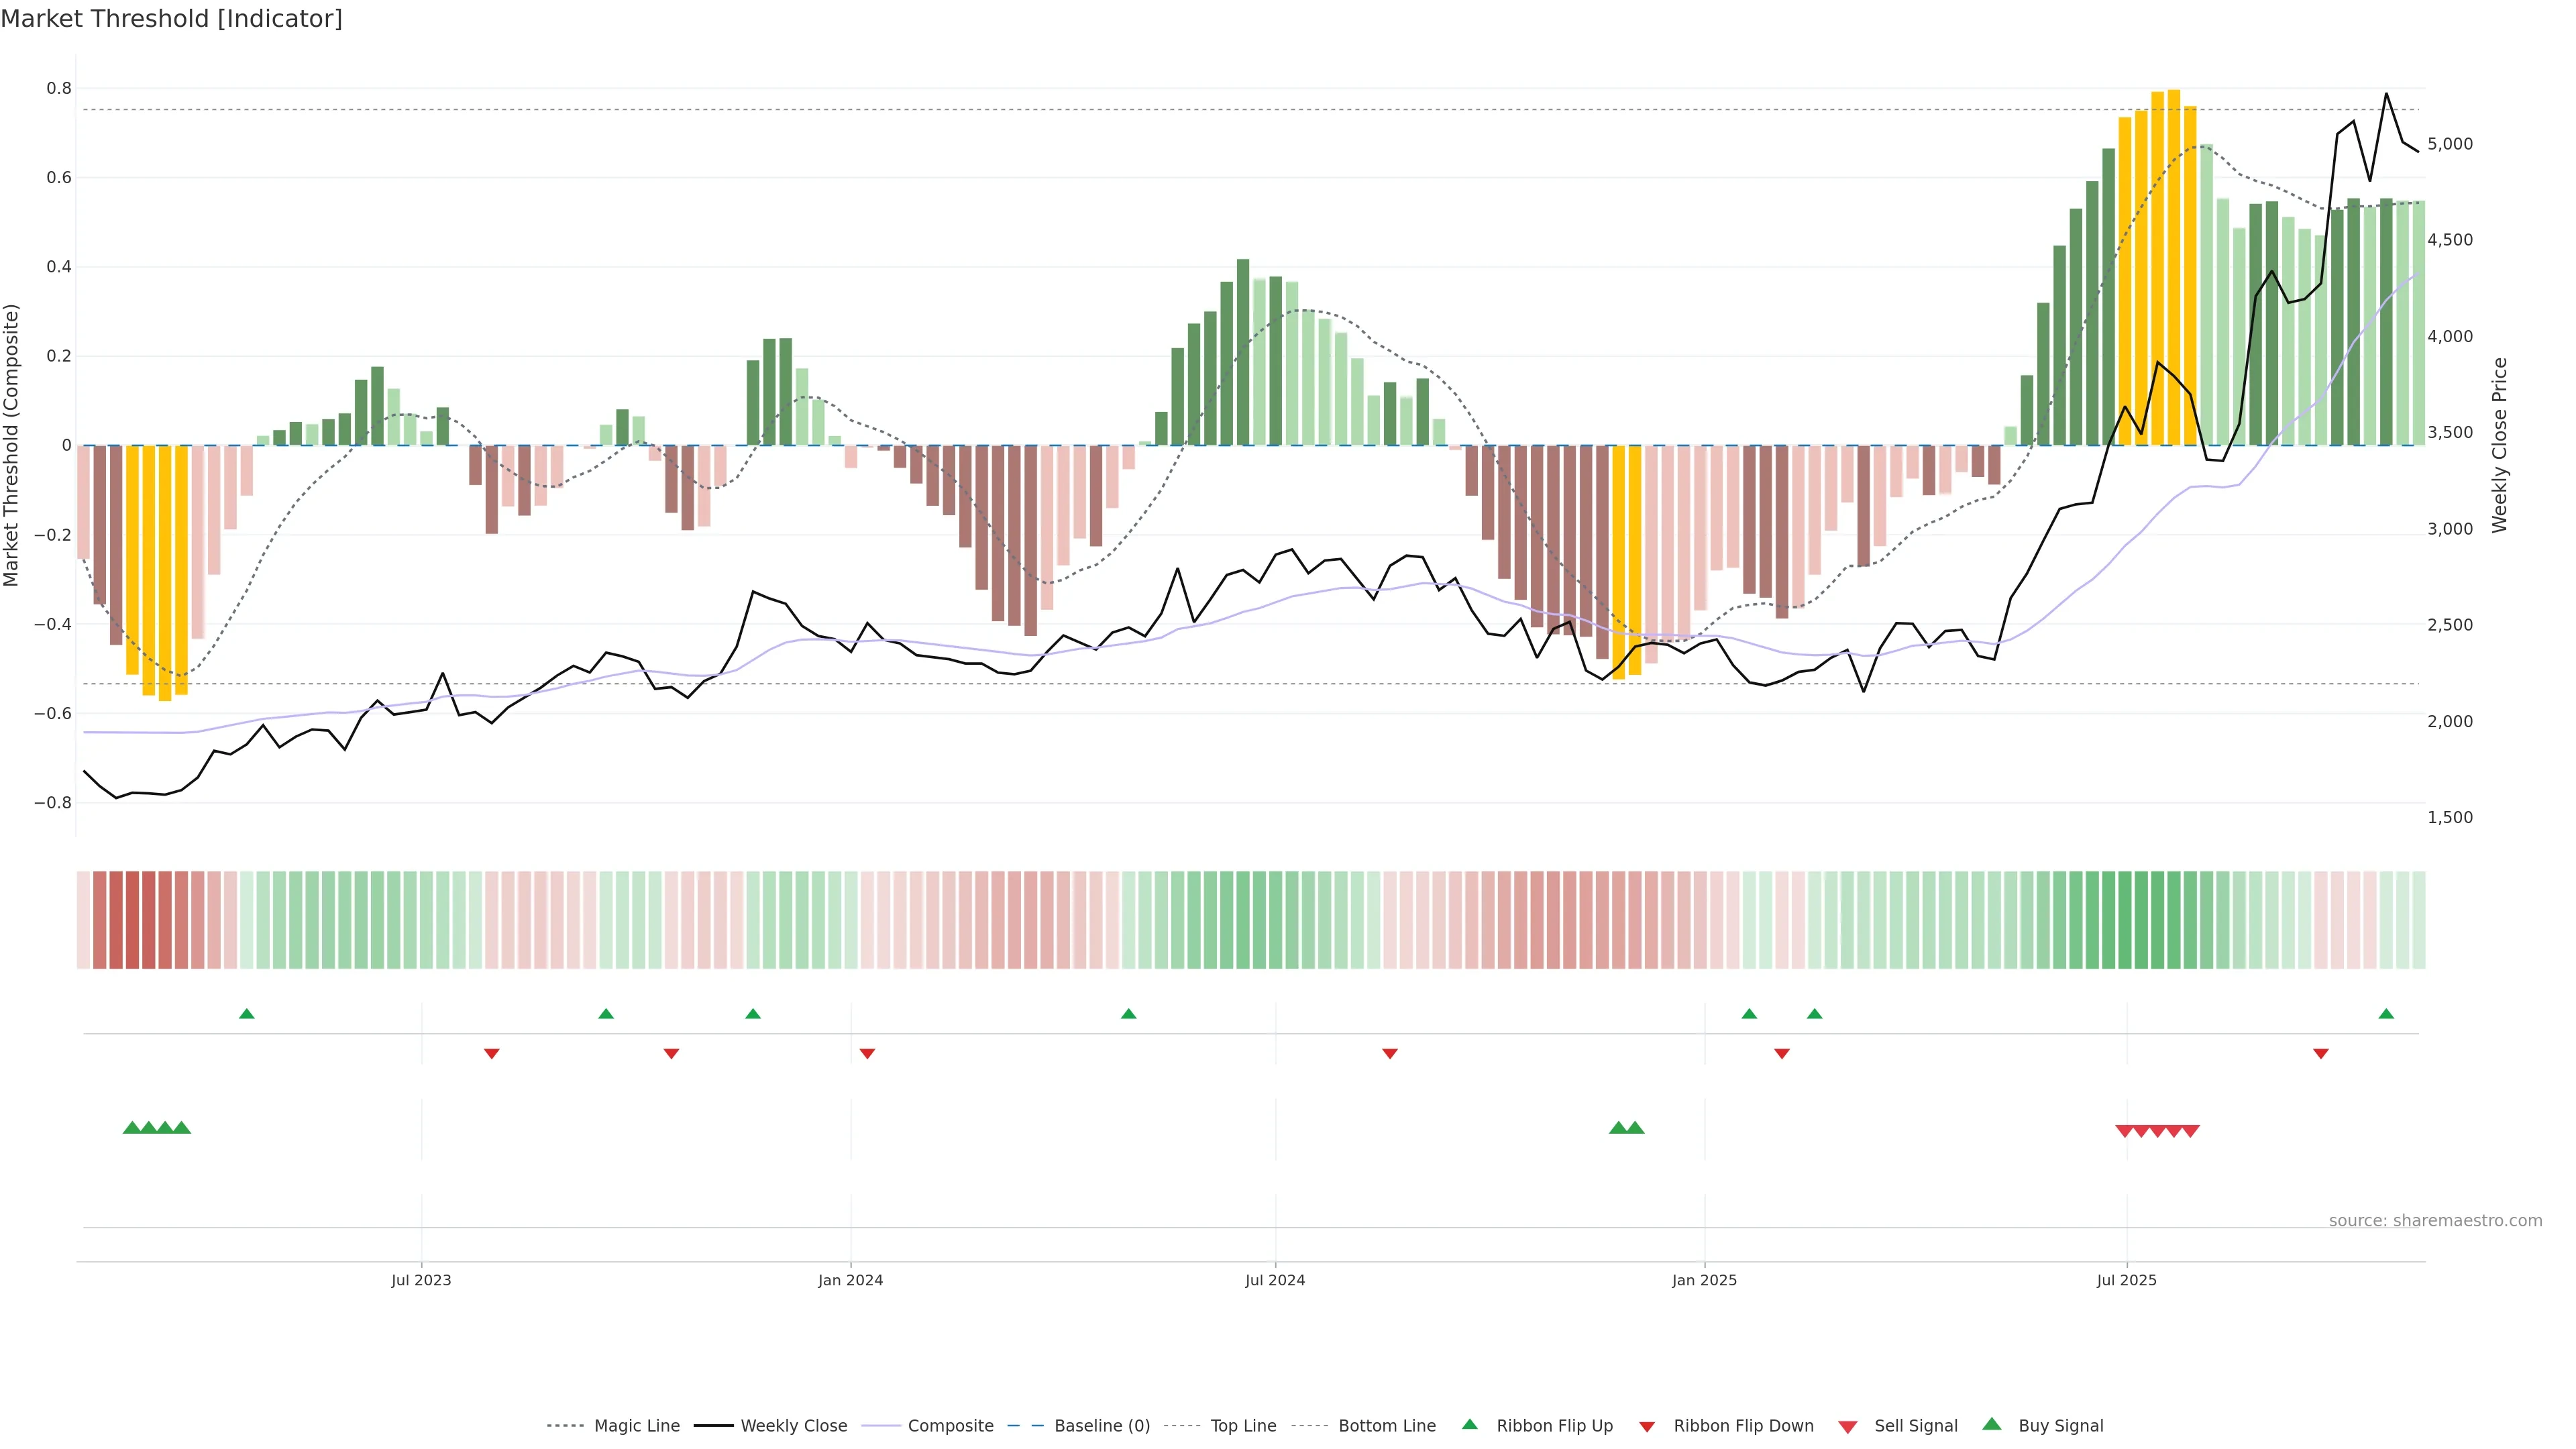This screenshot has width=2576, height=1449.
Task: Click the last ribbon flip up marker on the right
Action: point(2386,1014)
